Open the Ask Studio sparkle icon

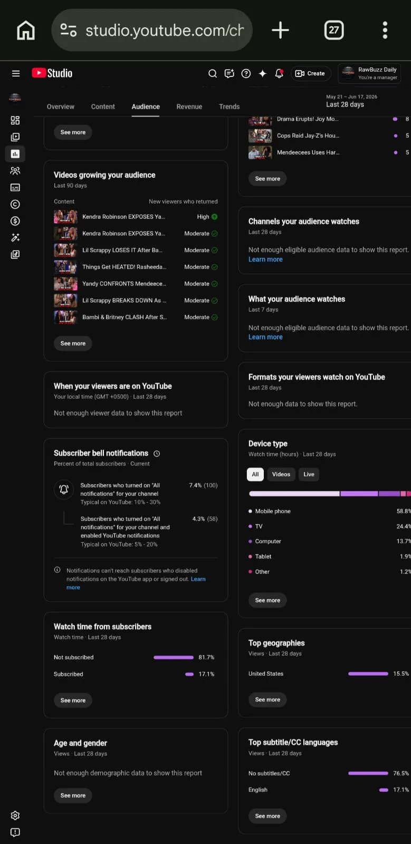[262, 73]
